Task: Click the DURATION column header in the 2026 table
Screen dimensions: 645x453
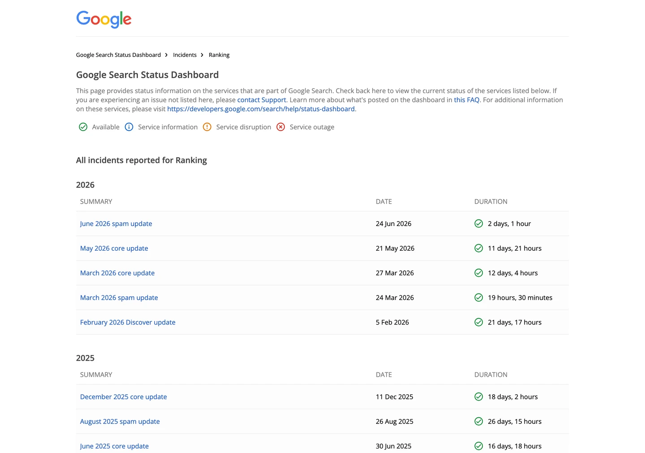Action: click(x=491, y=201)
